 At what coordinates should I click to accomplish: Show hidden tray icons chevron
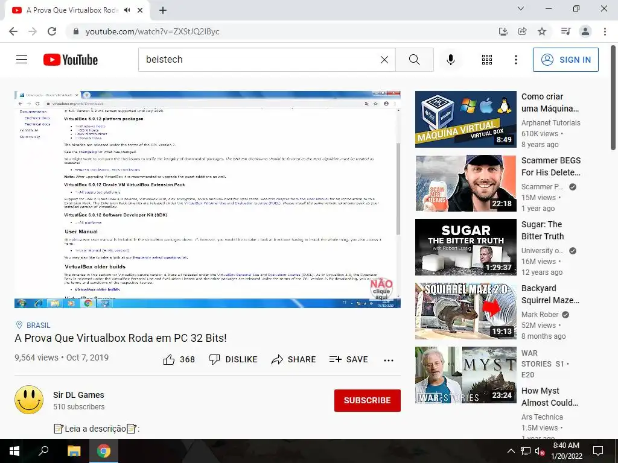pyautogui.click(x=511, y=451)
